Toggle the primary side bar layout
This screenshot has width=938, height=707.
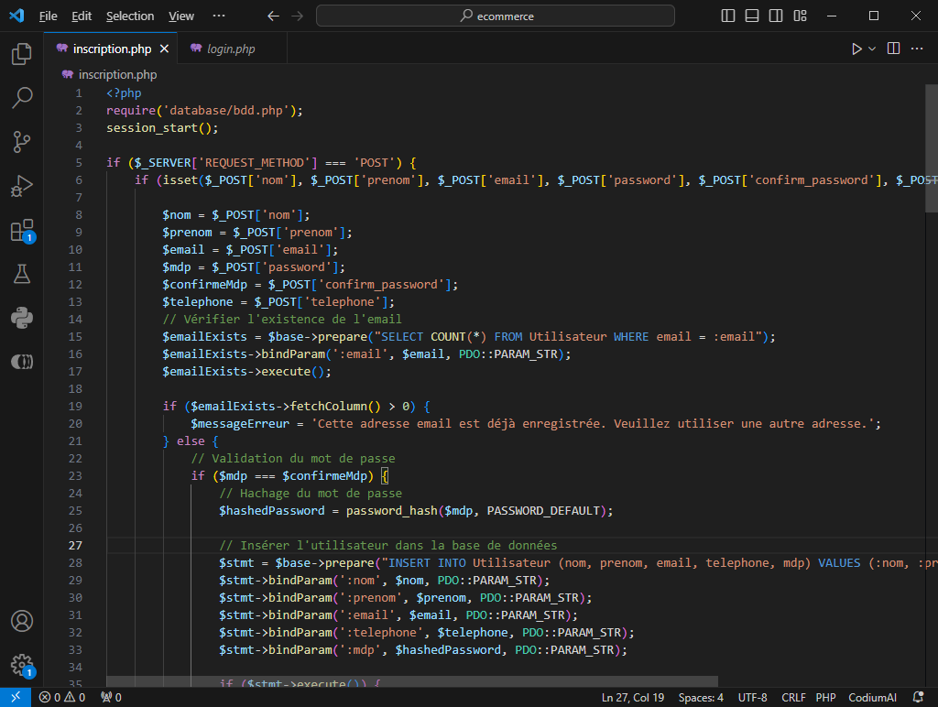coord(728,16)
